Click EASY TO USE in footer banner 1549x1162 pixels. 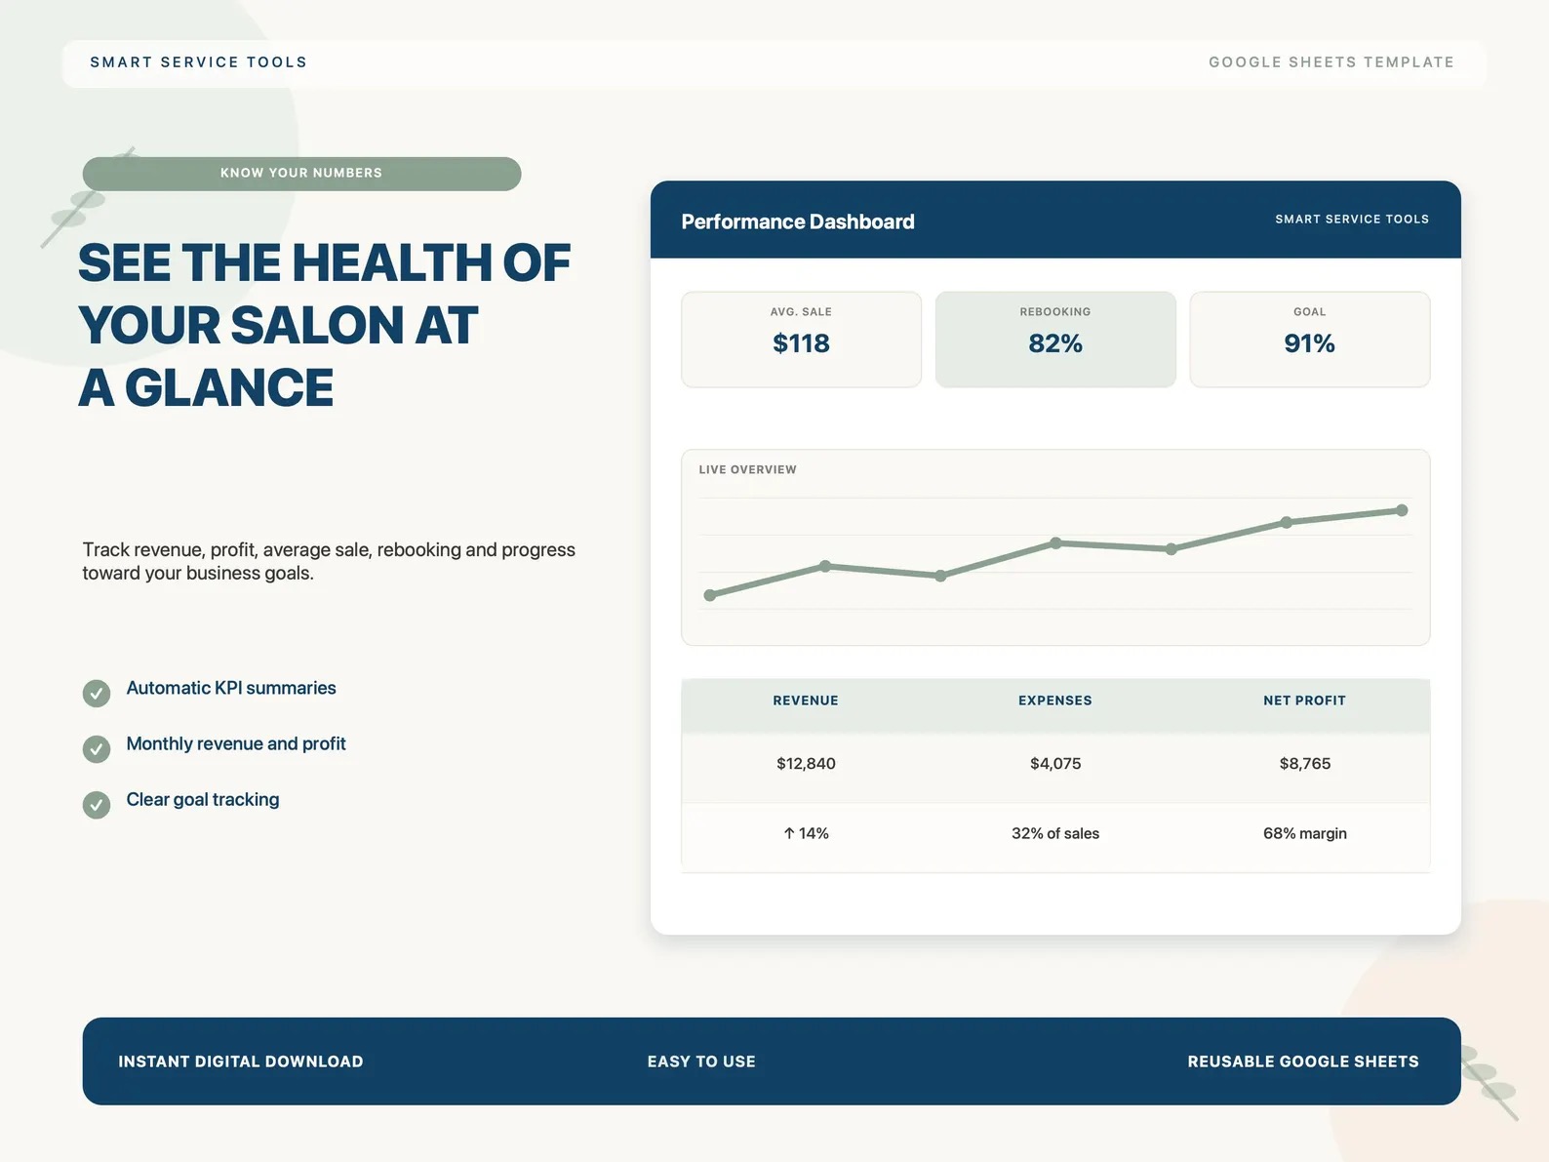[701, 1062]
